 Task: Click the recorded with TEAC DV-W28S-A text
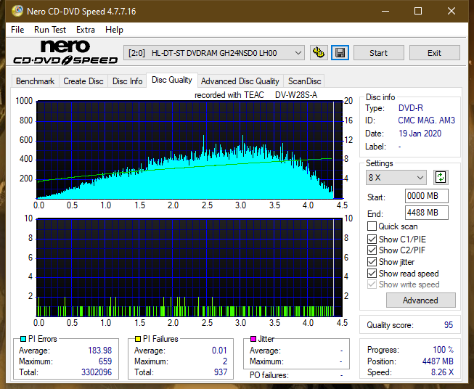pyautogui.click(x=256, y=95)
